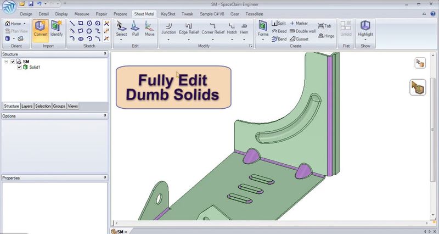Click the Gusset tool
439x234 pixels.
tap(299, 39)
